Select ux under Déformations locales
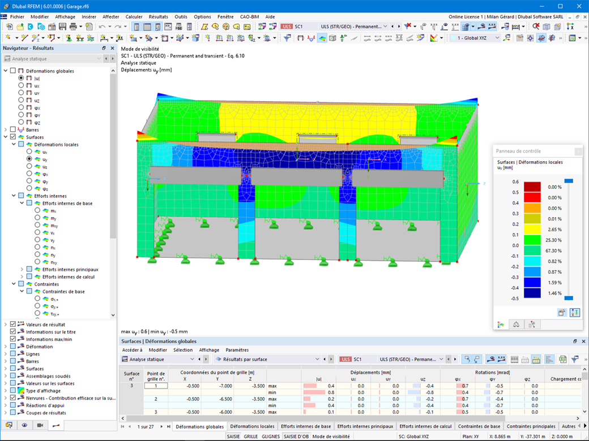Viewport: 589px width, 441px height. tap(29, 152)
